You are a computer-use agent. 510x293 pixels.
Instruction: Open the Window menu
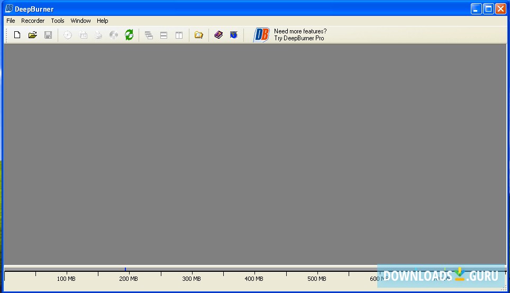(80, 21)
